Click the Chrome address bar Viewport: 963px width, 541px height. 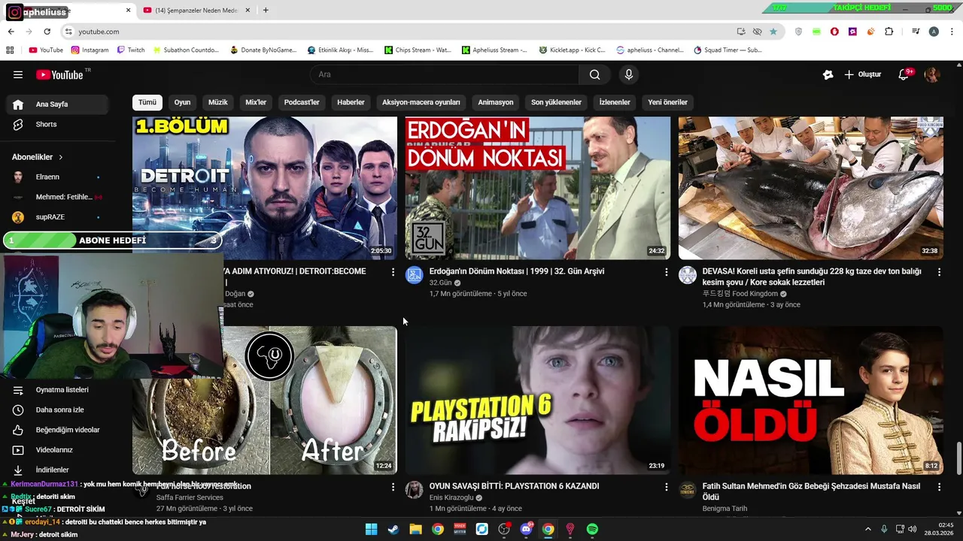(x=399, y=32)
